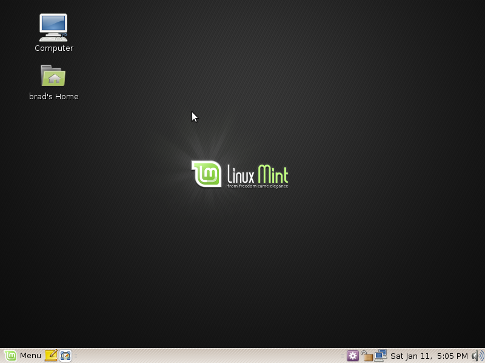This screenshot has width=485, height=363.
Task: Click the open padlock update icon
Action: pos(367,356)
